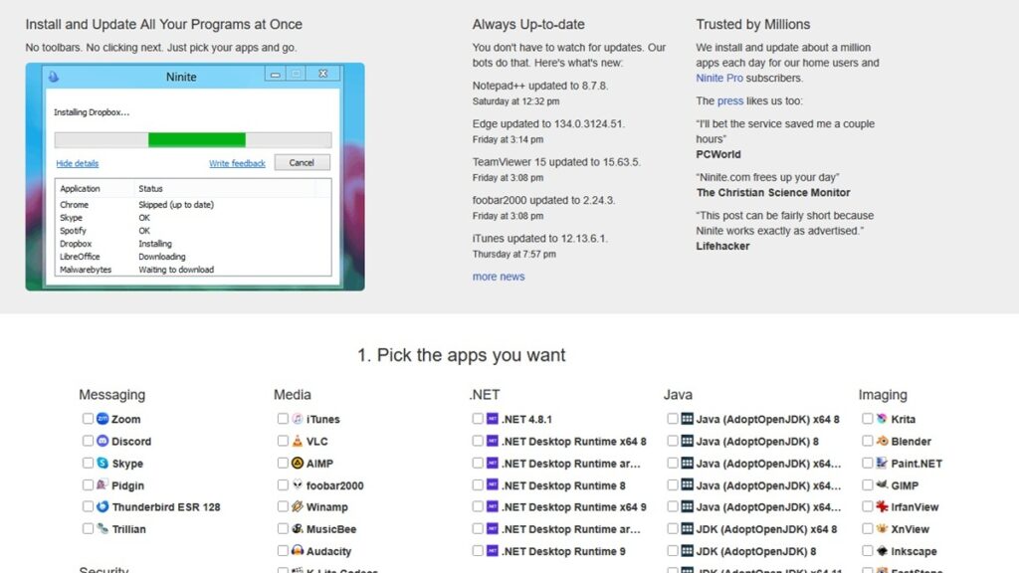
Task: Click the Pidgin app icon
Action: (102, 485)
